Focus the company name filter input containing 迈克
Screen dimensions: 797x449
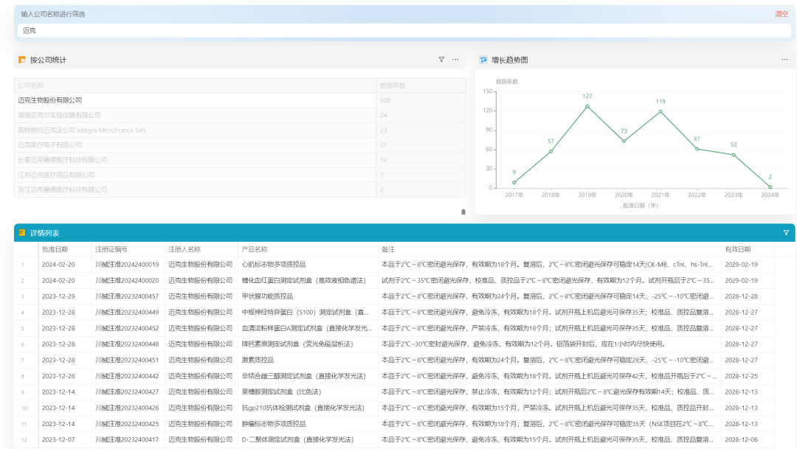click(x=404, y=30)
